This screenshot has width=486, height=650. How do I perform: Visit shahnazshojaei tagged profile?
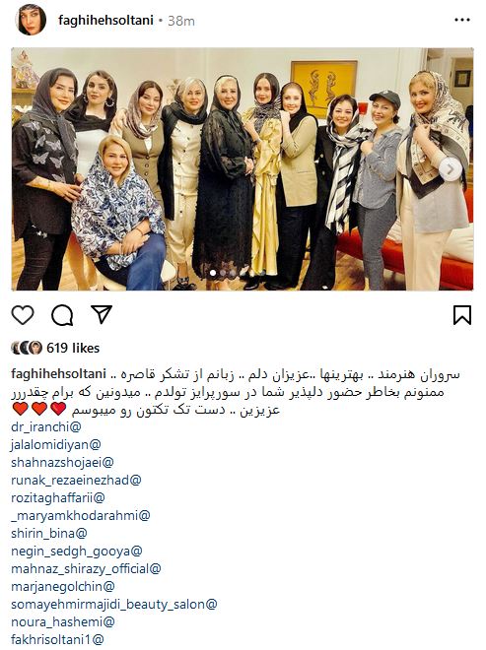pyautogui.click(x=62, y=462)
